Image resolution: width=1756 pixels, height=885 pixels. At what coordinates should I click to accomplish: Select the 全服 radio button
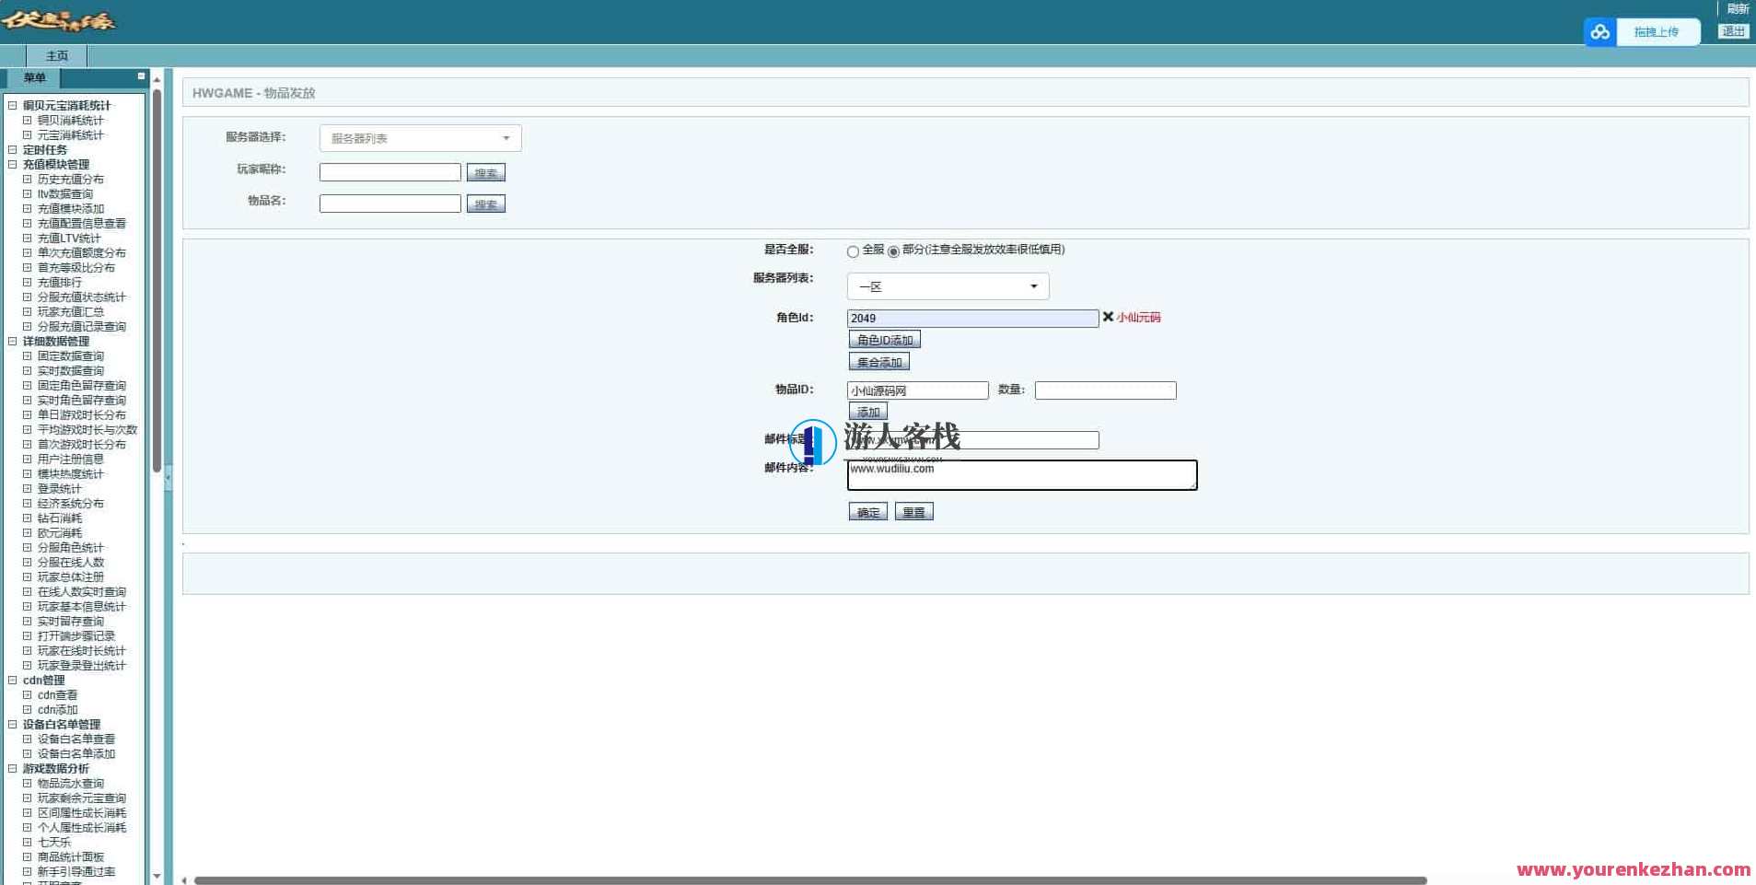[853, 251]
